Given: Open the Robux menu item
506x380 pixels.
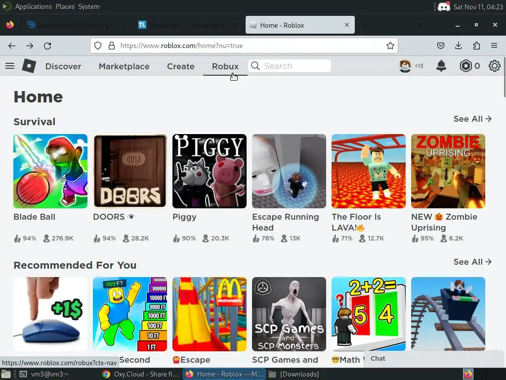Looking at the screenshot, I should (x=225, y=66).
